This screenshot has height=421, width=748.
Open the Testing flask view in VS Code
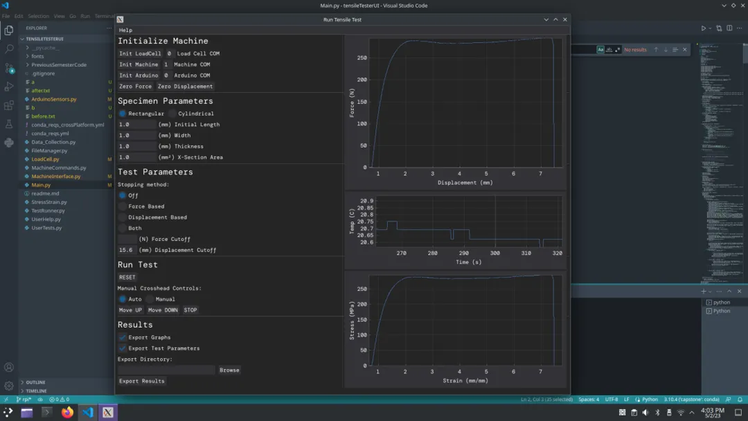click(8, 124)
